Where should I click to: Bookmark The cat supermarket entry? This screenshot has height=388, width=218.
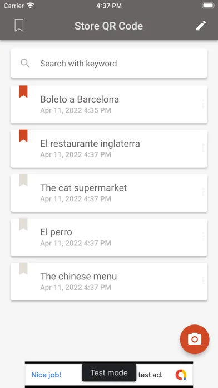click(x=23, y=180)
